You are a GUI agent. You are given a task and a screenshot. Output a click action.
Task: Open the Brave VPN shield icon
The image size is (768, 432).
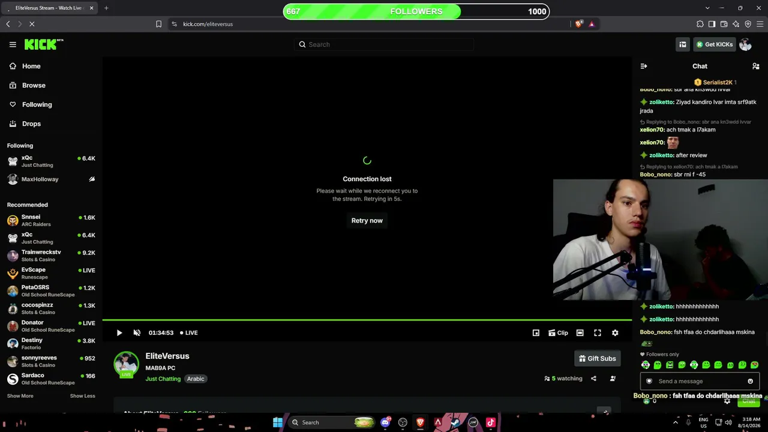point(748,24)
